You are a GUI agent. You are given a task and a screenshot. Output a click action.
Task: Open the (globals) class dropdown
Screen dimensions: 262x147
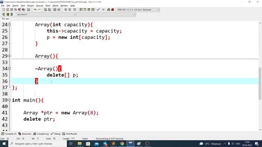click(x=46, y=15)
